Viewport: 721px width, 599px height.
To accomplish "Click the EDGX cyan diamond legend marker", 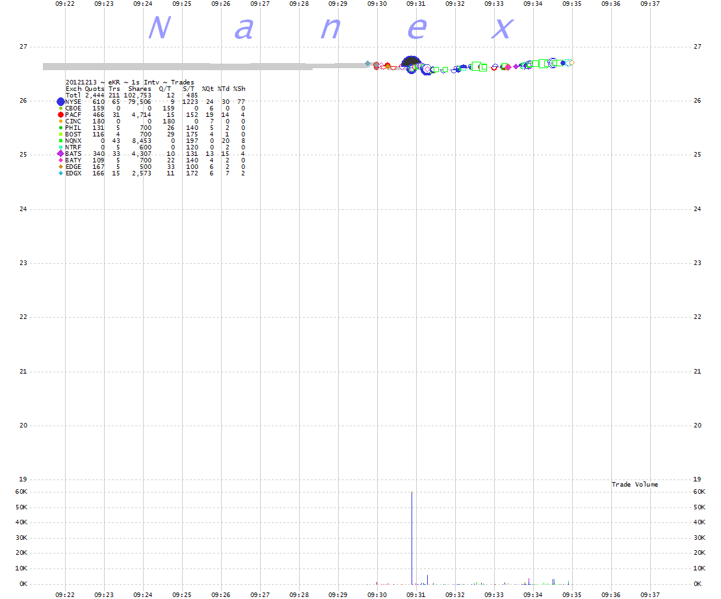I will click(x=60, y=173).
